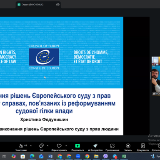The image size is (160, 160).
Task: Open the AI Companion sparkle icon
Action: [95, 147]
